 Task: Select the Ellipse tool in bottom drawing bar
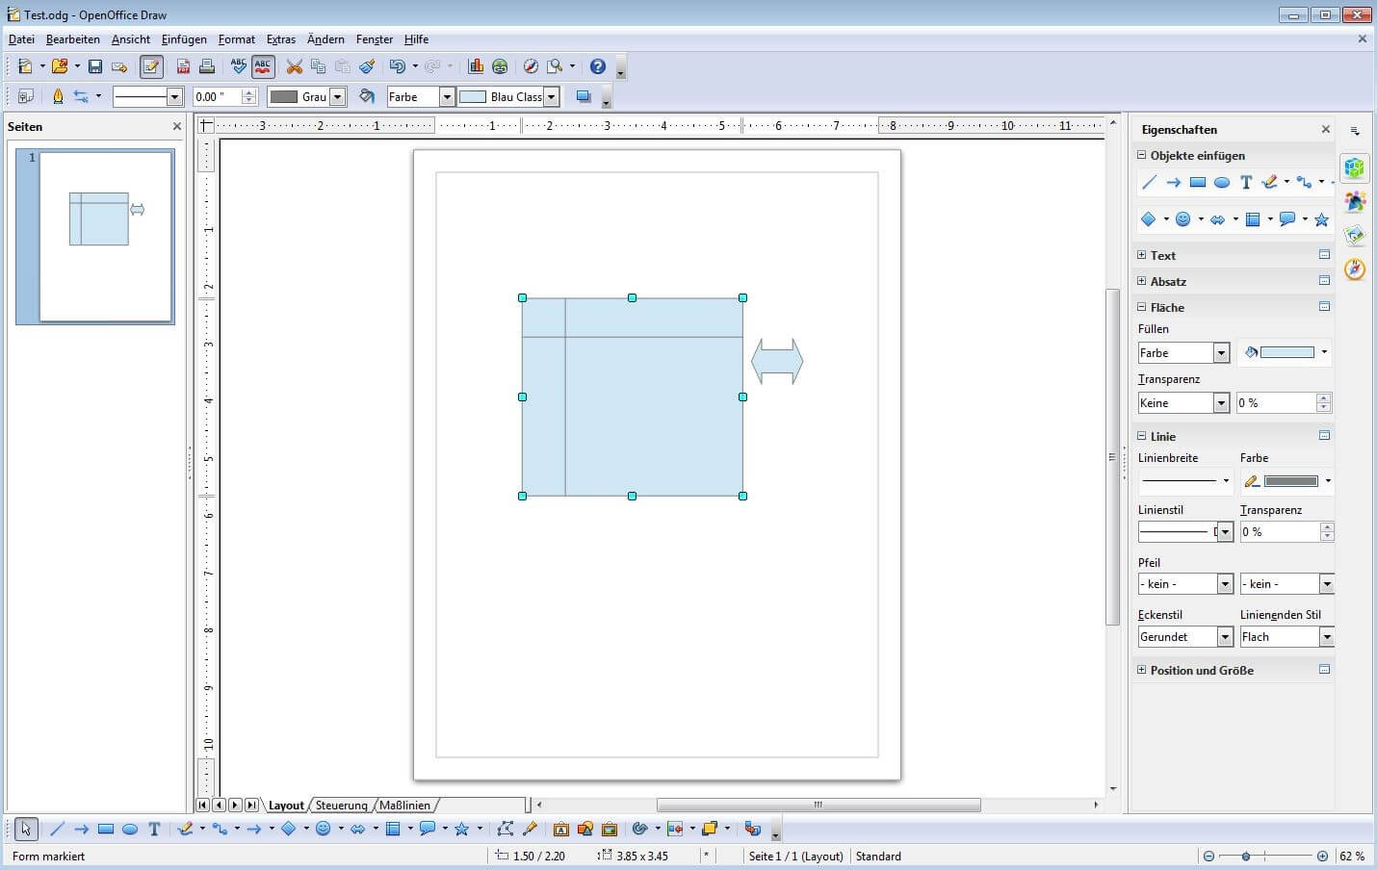[x=130, y=829]
